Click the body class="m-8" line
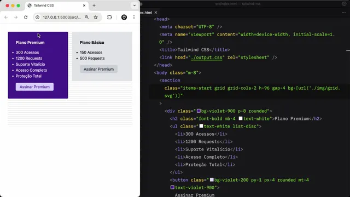 [x=177, y=73]
